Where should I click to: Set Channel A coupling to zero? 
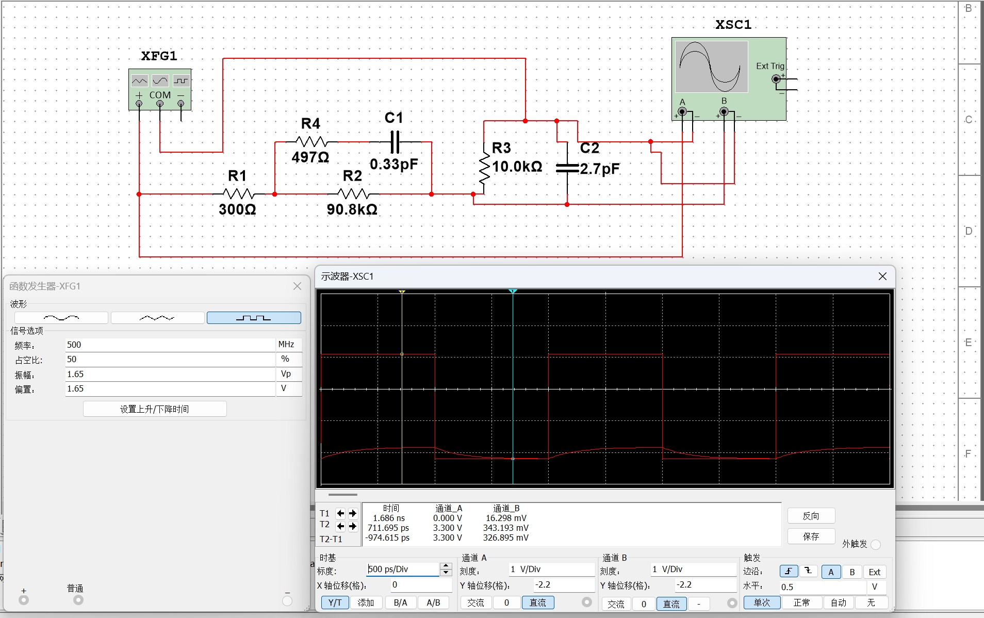pos(506,603)
